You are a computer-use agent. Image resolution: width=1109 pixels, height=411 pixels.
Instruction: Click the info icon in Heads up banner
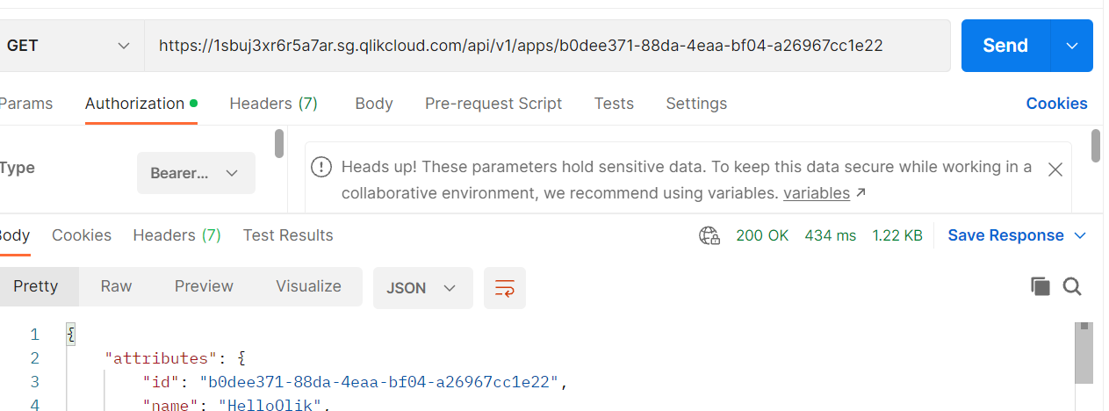coord(322,167)
